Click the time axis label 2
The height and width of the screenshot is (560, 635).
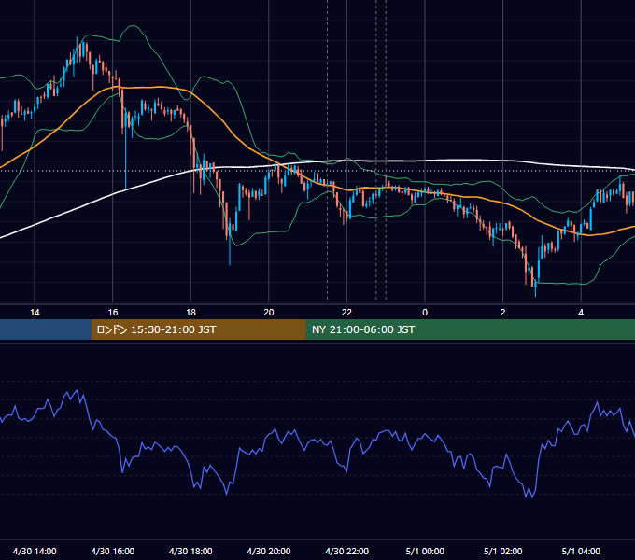(x=503, y=313)
